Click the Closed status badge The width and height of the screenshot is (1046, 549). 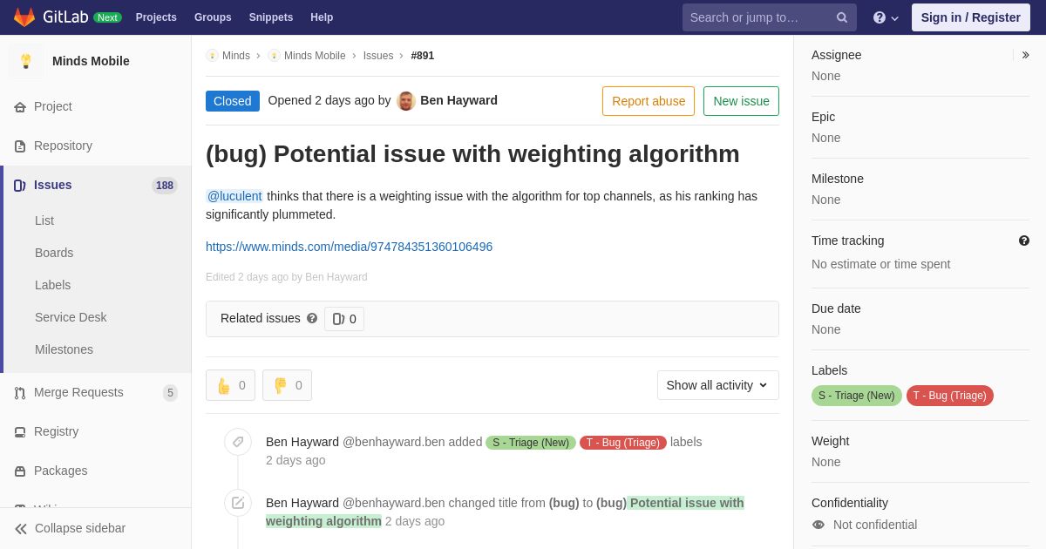click(x=233, y=101)
